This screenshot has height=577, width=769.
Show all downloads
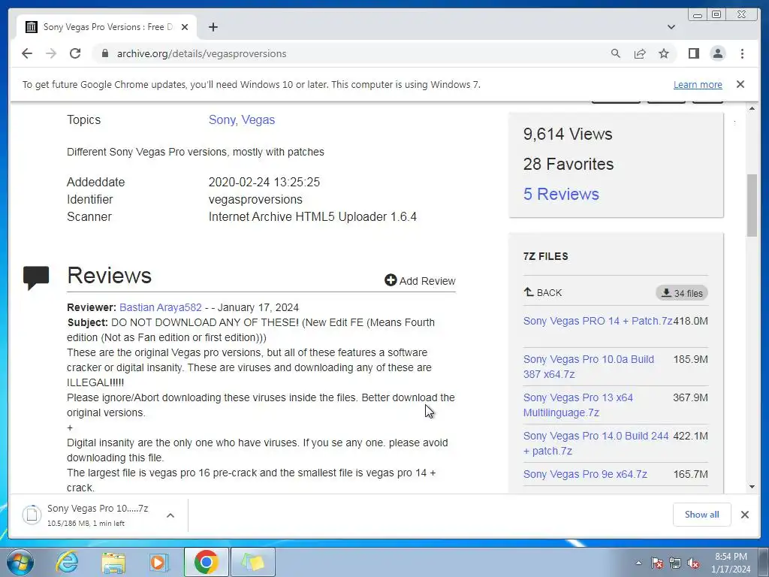[x=702, y=514]
